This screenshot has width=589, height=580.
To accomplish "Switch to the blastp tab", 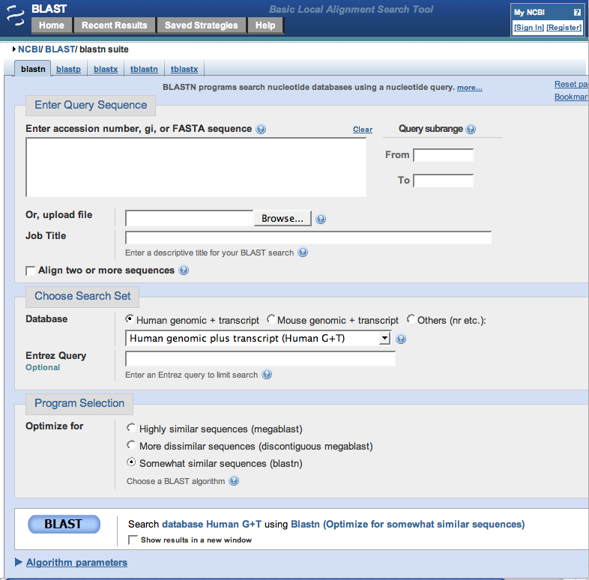I will click(x=68, y=69).
